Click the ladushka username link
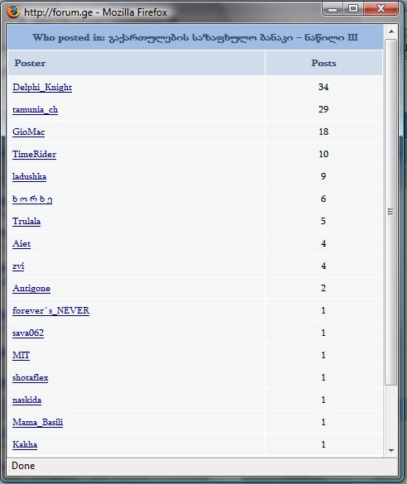407x484 pixels. 29,176
